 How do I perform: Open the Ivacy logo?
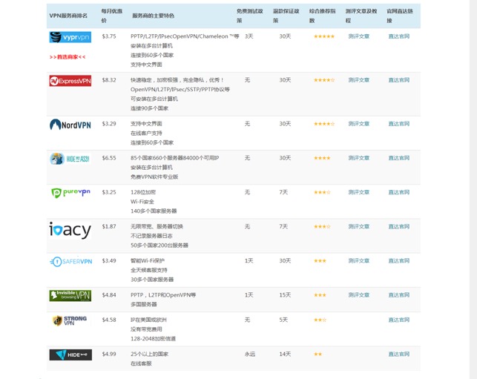pyautogui.click(x=70, y=230)
